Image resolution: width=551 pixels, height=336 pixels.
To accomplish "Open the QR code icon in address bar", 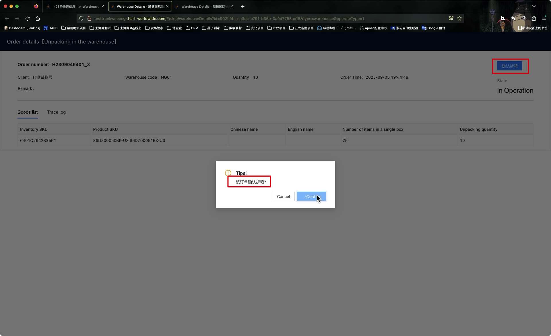I will coord(451,19).
